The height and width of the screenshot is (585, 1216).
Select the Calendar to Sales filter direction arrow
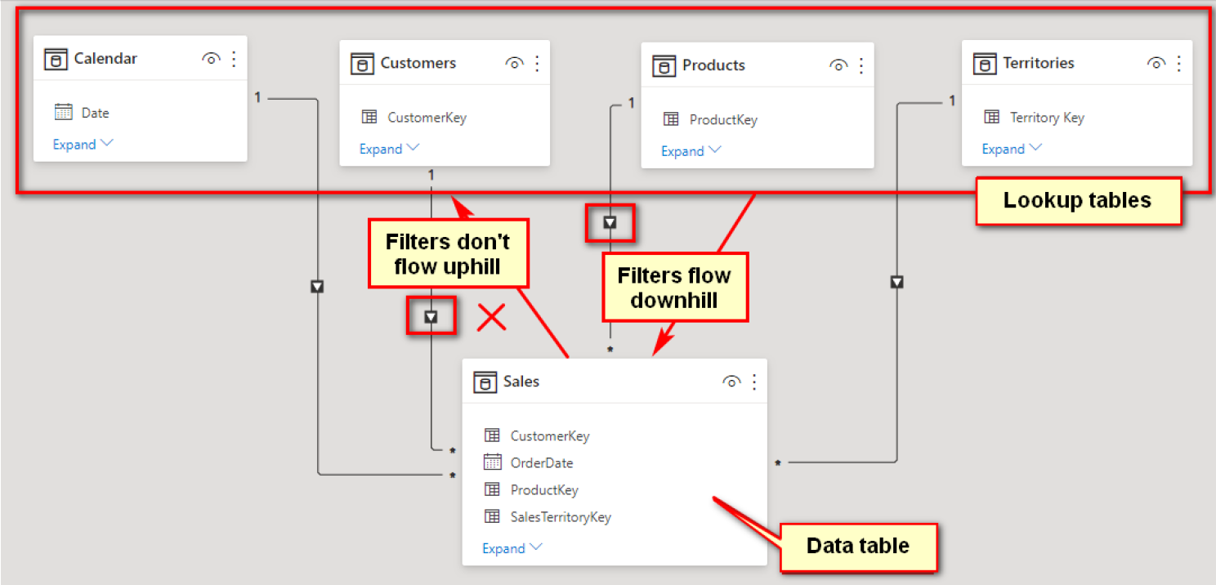318,287
